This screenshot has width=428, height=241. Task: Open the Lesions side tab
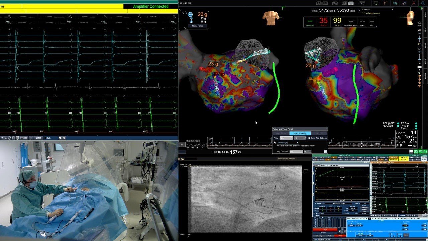click(x=425, y=61)
